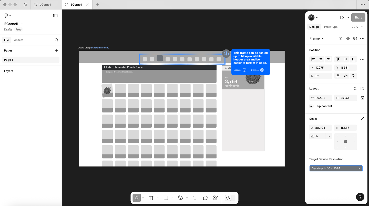Expand the Frame type dropdown chevron
Screen dimensions: 369x206
point(323,38)
